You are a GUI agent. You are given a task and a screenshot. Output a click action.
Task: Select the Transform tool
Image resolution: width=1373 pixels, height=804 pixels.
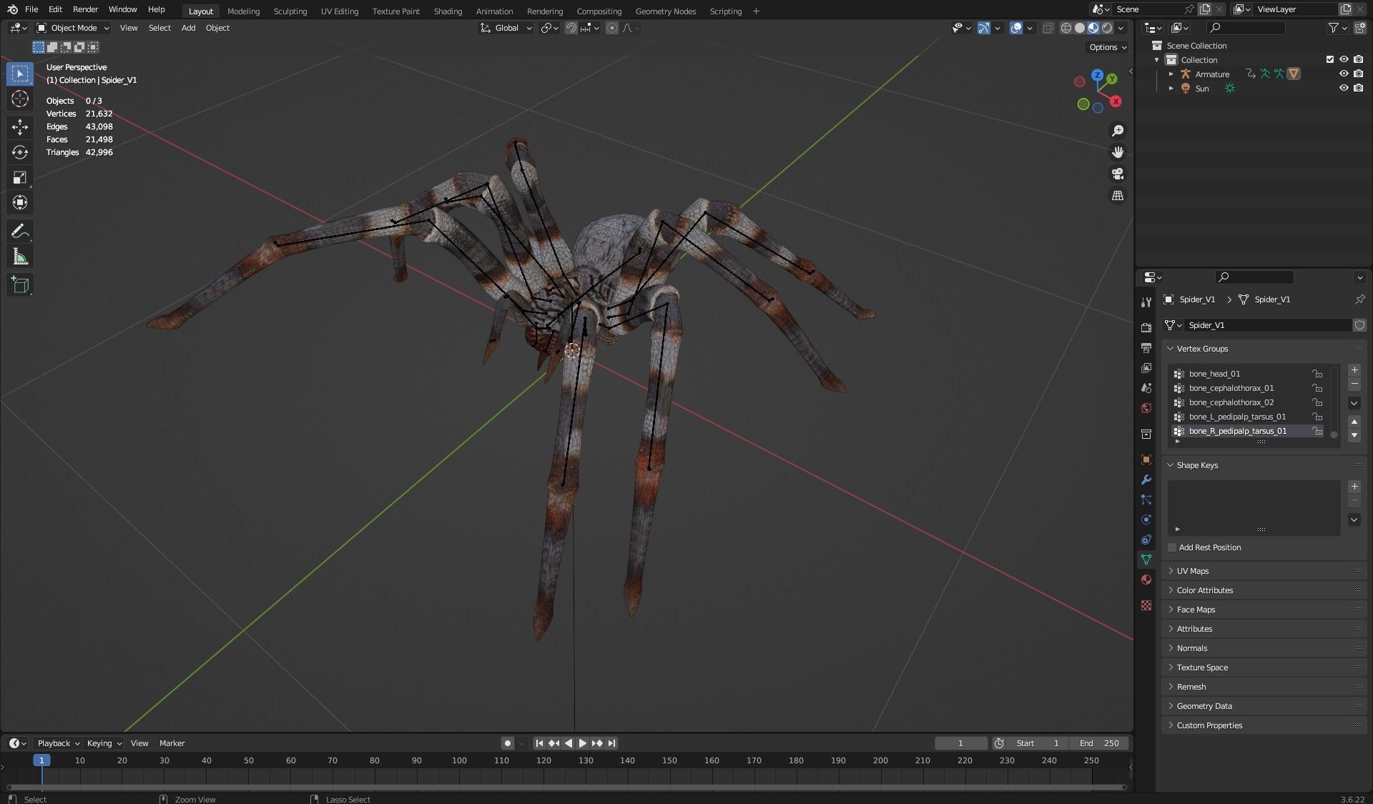pyautogui.click(x=20, y=202)
